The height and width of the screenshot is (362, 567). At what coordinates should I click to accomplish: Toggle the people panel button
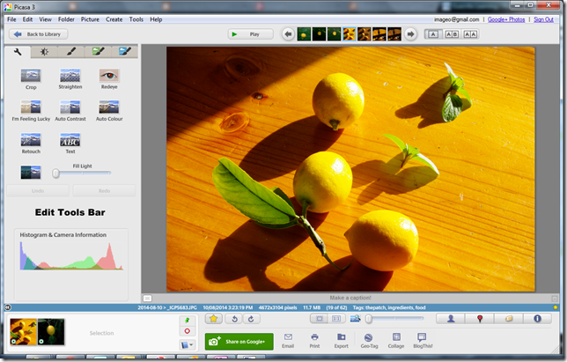tap(453, 319)
